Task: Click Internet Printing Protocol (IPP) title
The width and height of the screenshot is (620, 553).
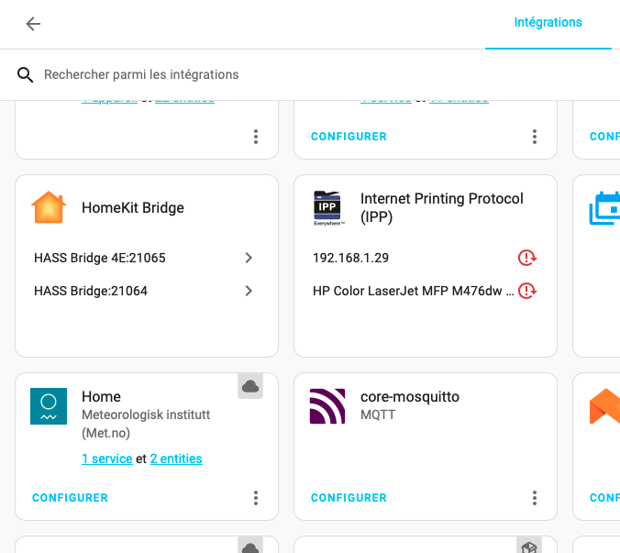Action: click(442, 207)
